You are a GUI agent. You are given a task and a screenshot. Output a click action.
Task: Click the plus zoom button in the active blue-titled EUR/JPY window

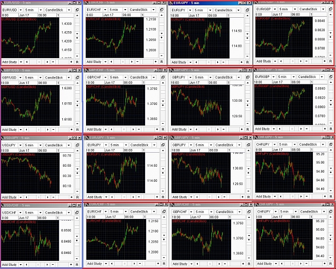241,62
